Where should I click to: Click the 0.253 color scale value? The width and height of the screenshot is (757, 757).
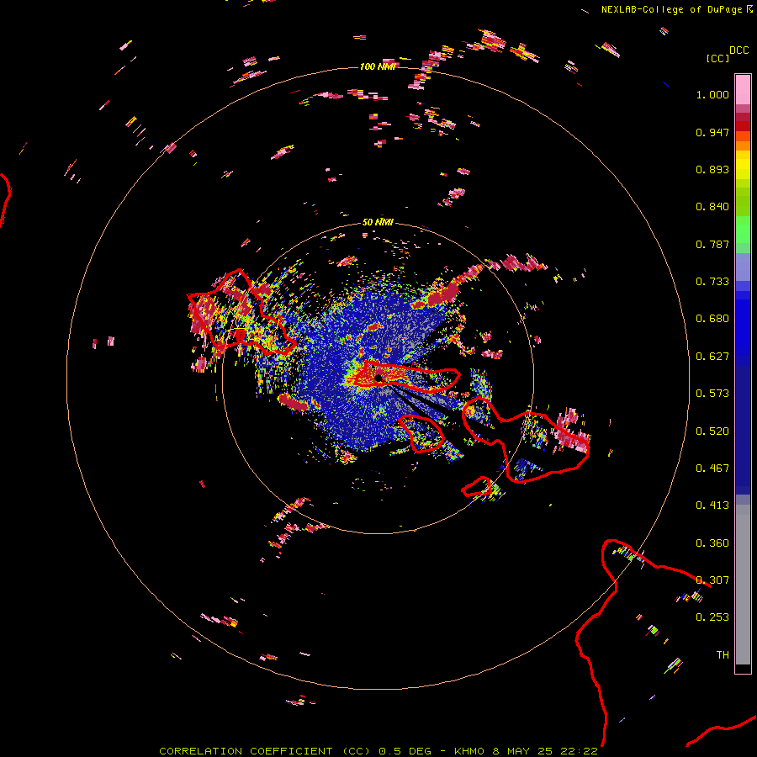[x=712, y=617]
